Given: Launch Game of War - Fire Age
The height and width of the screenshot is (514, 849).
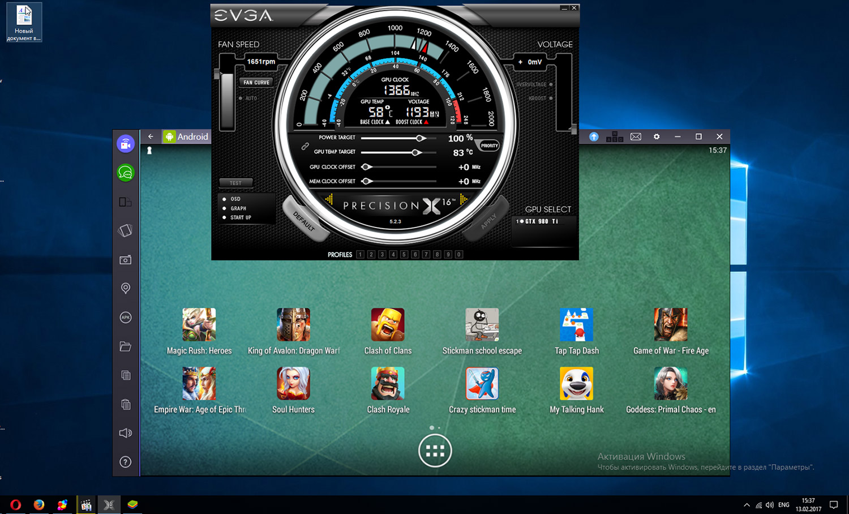Looking at the screenshot, I should (x=671, y=324).
